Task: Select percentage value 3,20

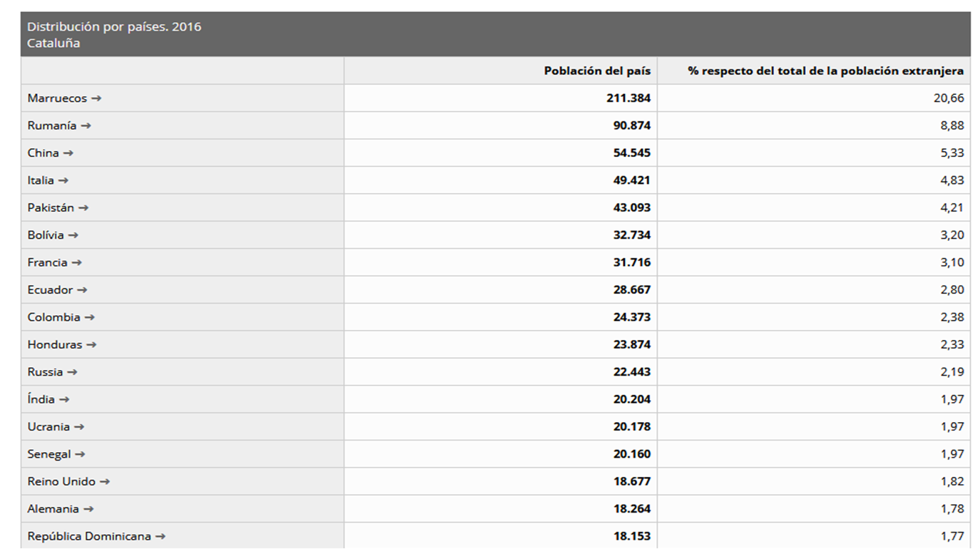Action: pos(952,235)
